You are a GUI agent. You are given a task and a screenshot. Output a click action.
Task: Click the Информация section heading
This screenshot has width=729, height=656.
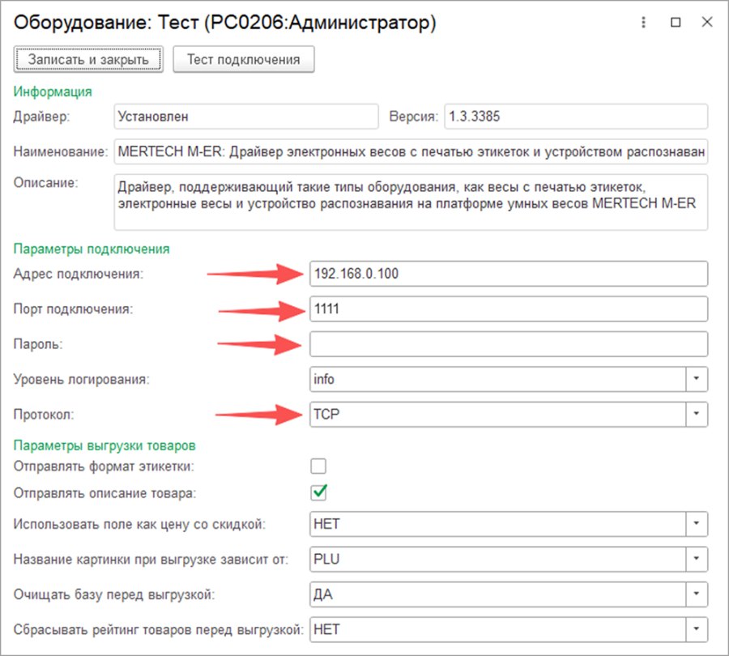tap(53, 92)
